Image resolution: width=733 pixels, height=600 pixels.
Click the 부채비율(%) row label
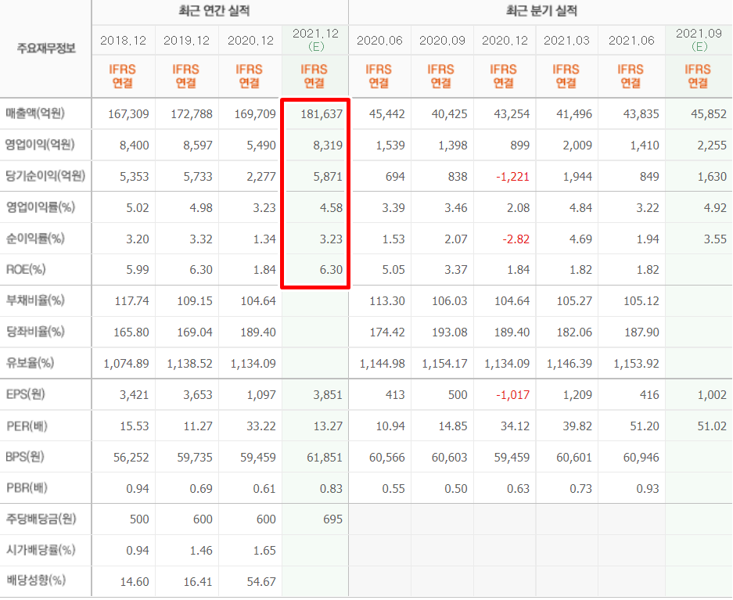[34, 300]
